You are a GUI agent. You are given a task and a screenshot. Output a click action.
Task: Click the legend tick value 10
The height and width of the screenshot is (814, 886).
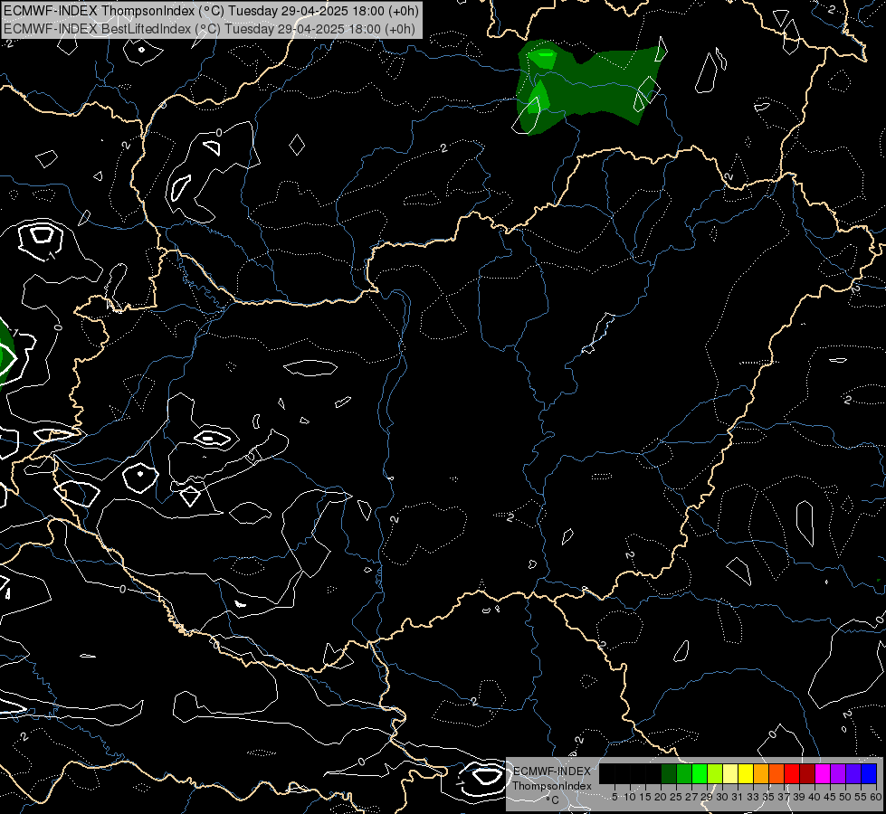[630, 797]
